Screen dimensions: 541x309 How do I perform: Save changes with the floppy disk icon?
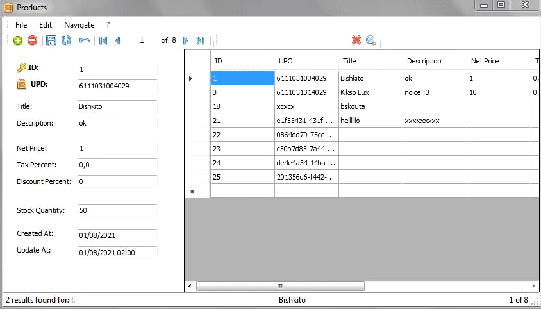[x=51, y=40]
